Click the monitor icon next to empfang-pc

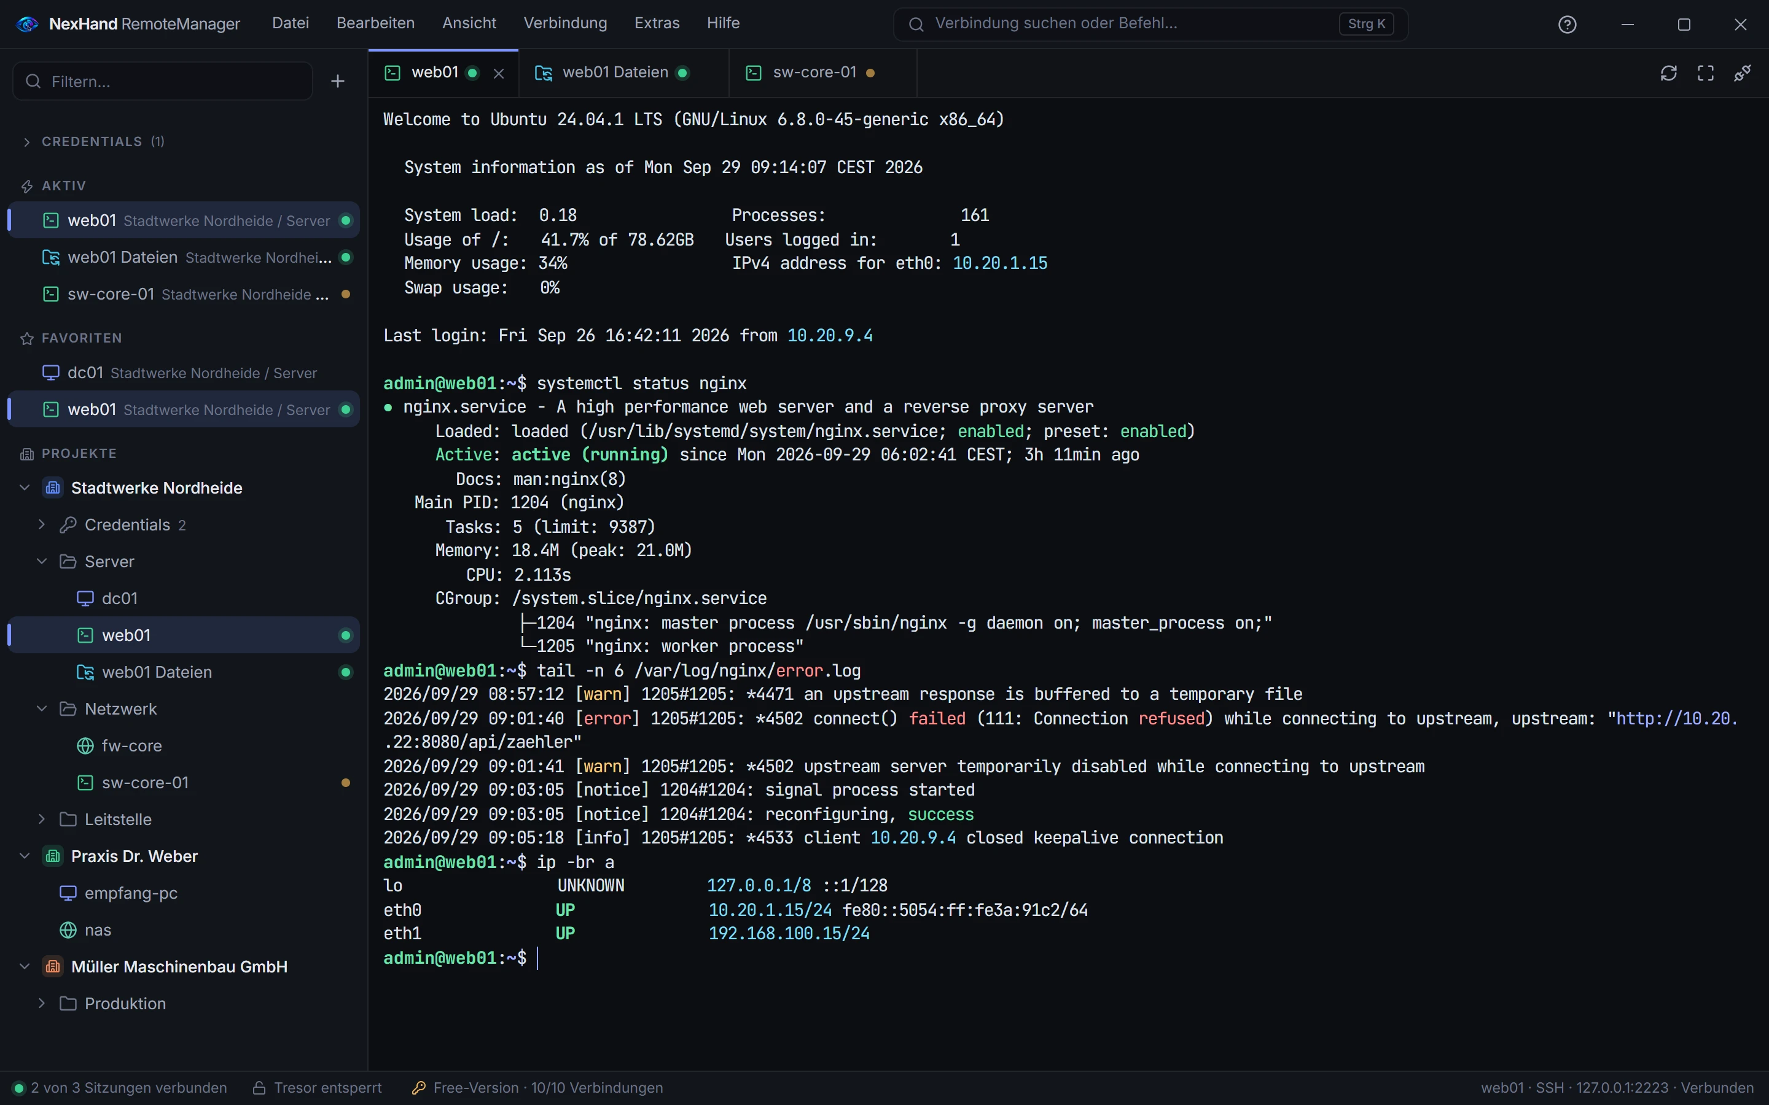pos(68,893)
